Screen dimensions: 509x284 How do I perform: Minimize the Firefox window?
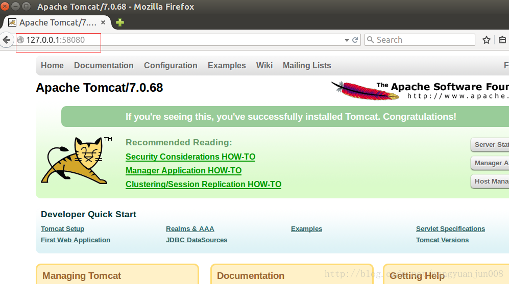(15, 6)
